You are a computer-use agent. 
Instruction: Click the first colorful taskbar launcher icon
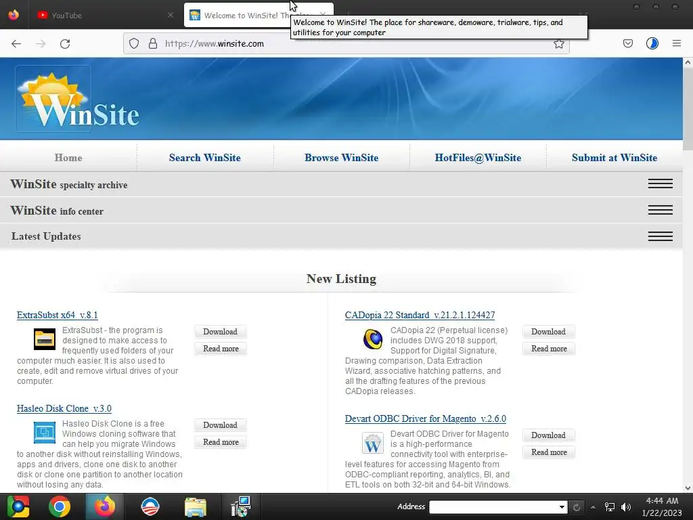pyautogui.click(x=18, y=506)
